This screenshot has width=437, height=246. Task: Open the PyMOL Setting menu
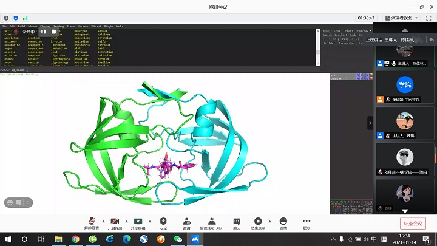click(x=58, y=26)
